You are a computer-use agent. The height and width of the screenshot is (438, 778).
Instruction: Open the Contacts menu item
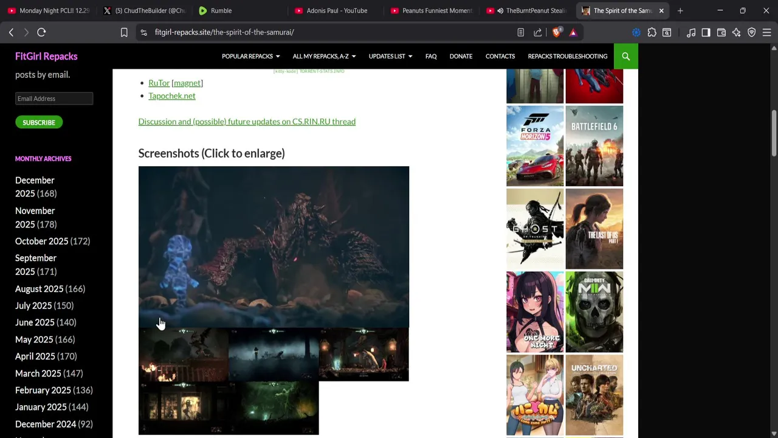[x=500, y=56]
